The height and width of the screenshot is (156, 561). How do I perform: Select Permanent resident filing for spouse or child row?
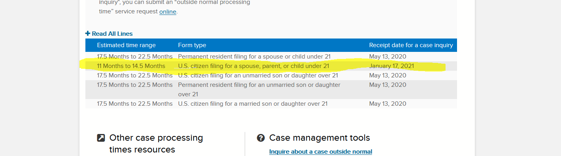click(x=271, y=57)
